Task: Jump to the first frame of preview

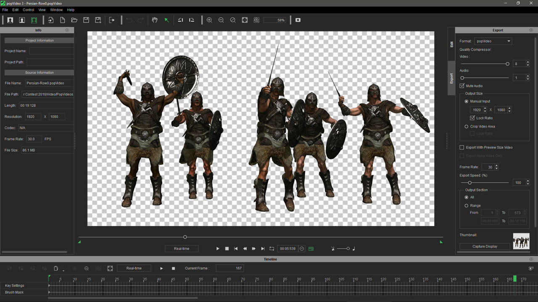Action: 236,249
